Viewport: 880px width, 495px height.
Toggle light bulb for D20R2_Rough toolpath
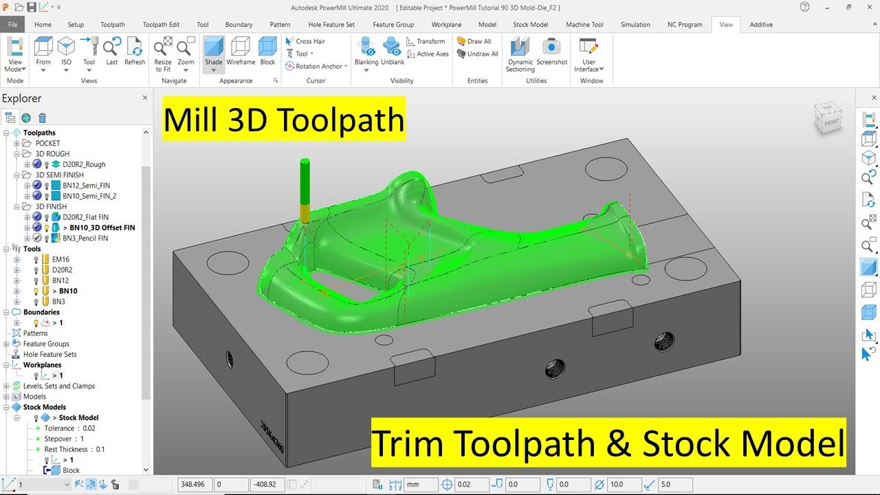point(47,164)
